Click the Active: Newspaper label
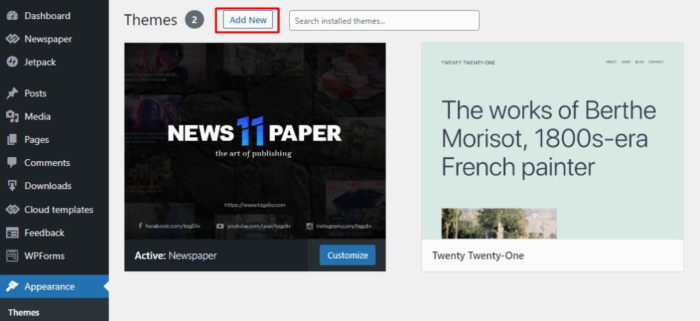Viewport: 700px width, 321px height. [x=176, y=255]
